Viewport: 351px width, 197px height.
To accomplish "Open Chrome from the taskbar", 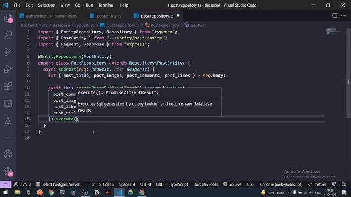I will click(x=51, y=193).
